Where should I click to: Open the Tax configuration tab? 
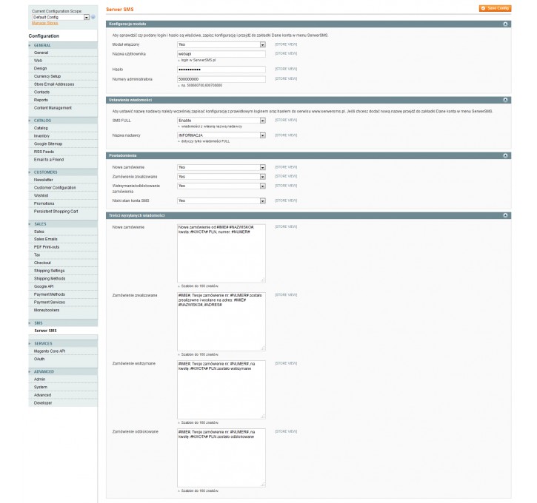tap(63, 254)
